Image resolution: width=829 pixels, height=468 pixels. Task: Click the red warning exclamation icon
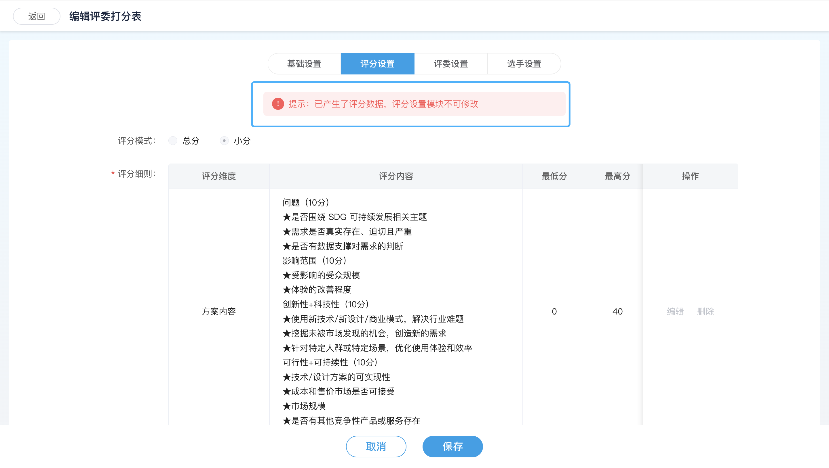tap(278, 104)
